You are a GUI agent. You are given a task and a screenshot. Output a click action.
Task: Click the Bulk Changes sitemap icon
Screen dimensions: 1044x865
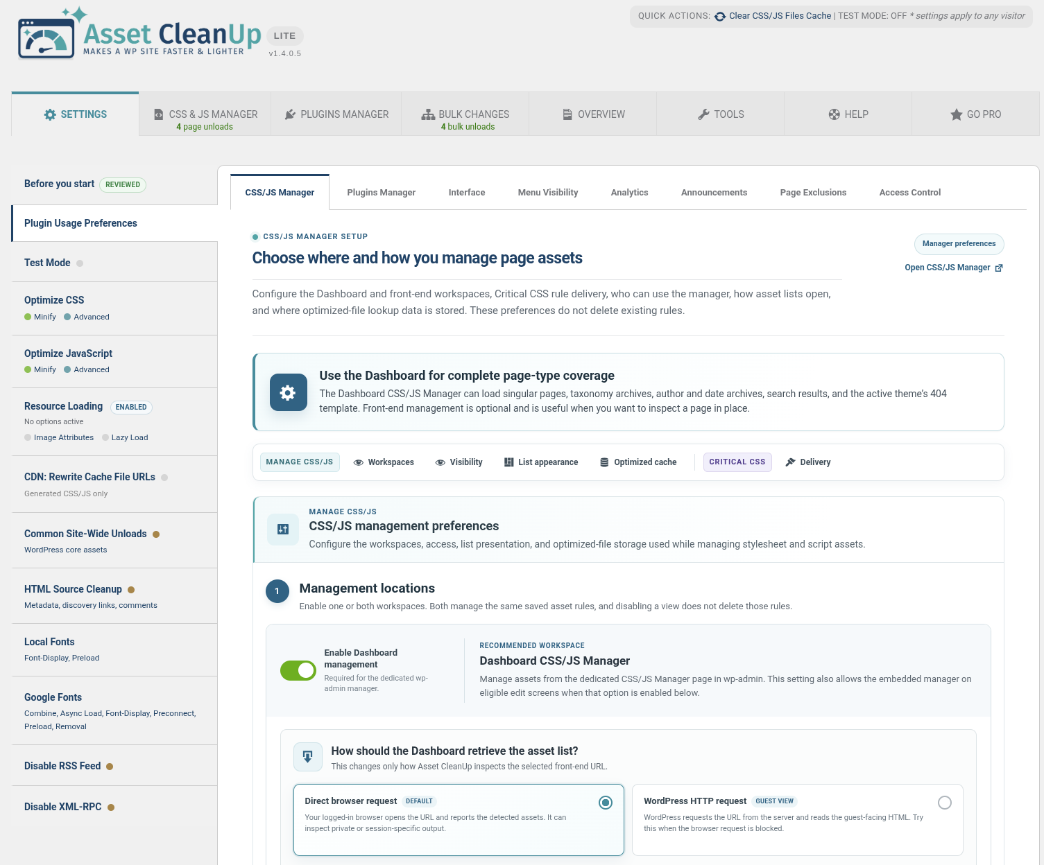pos(428,114)
